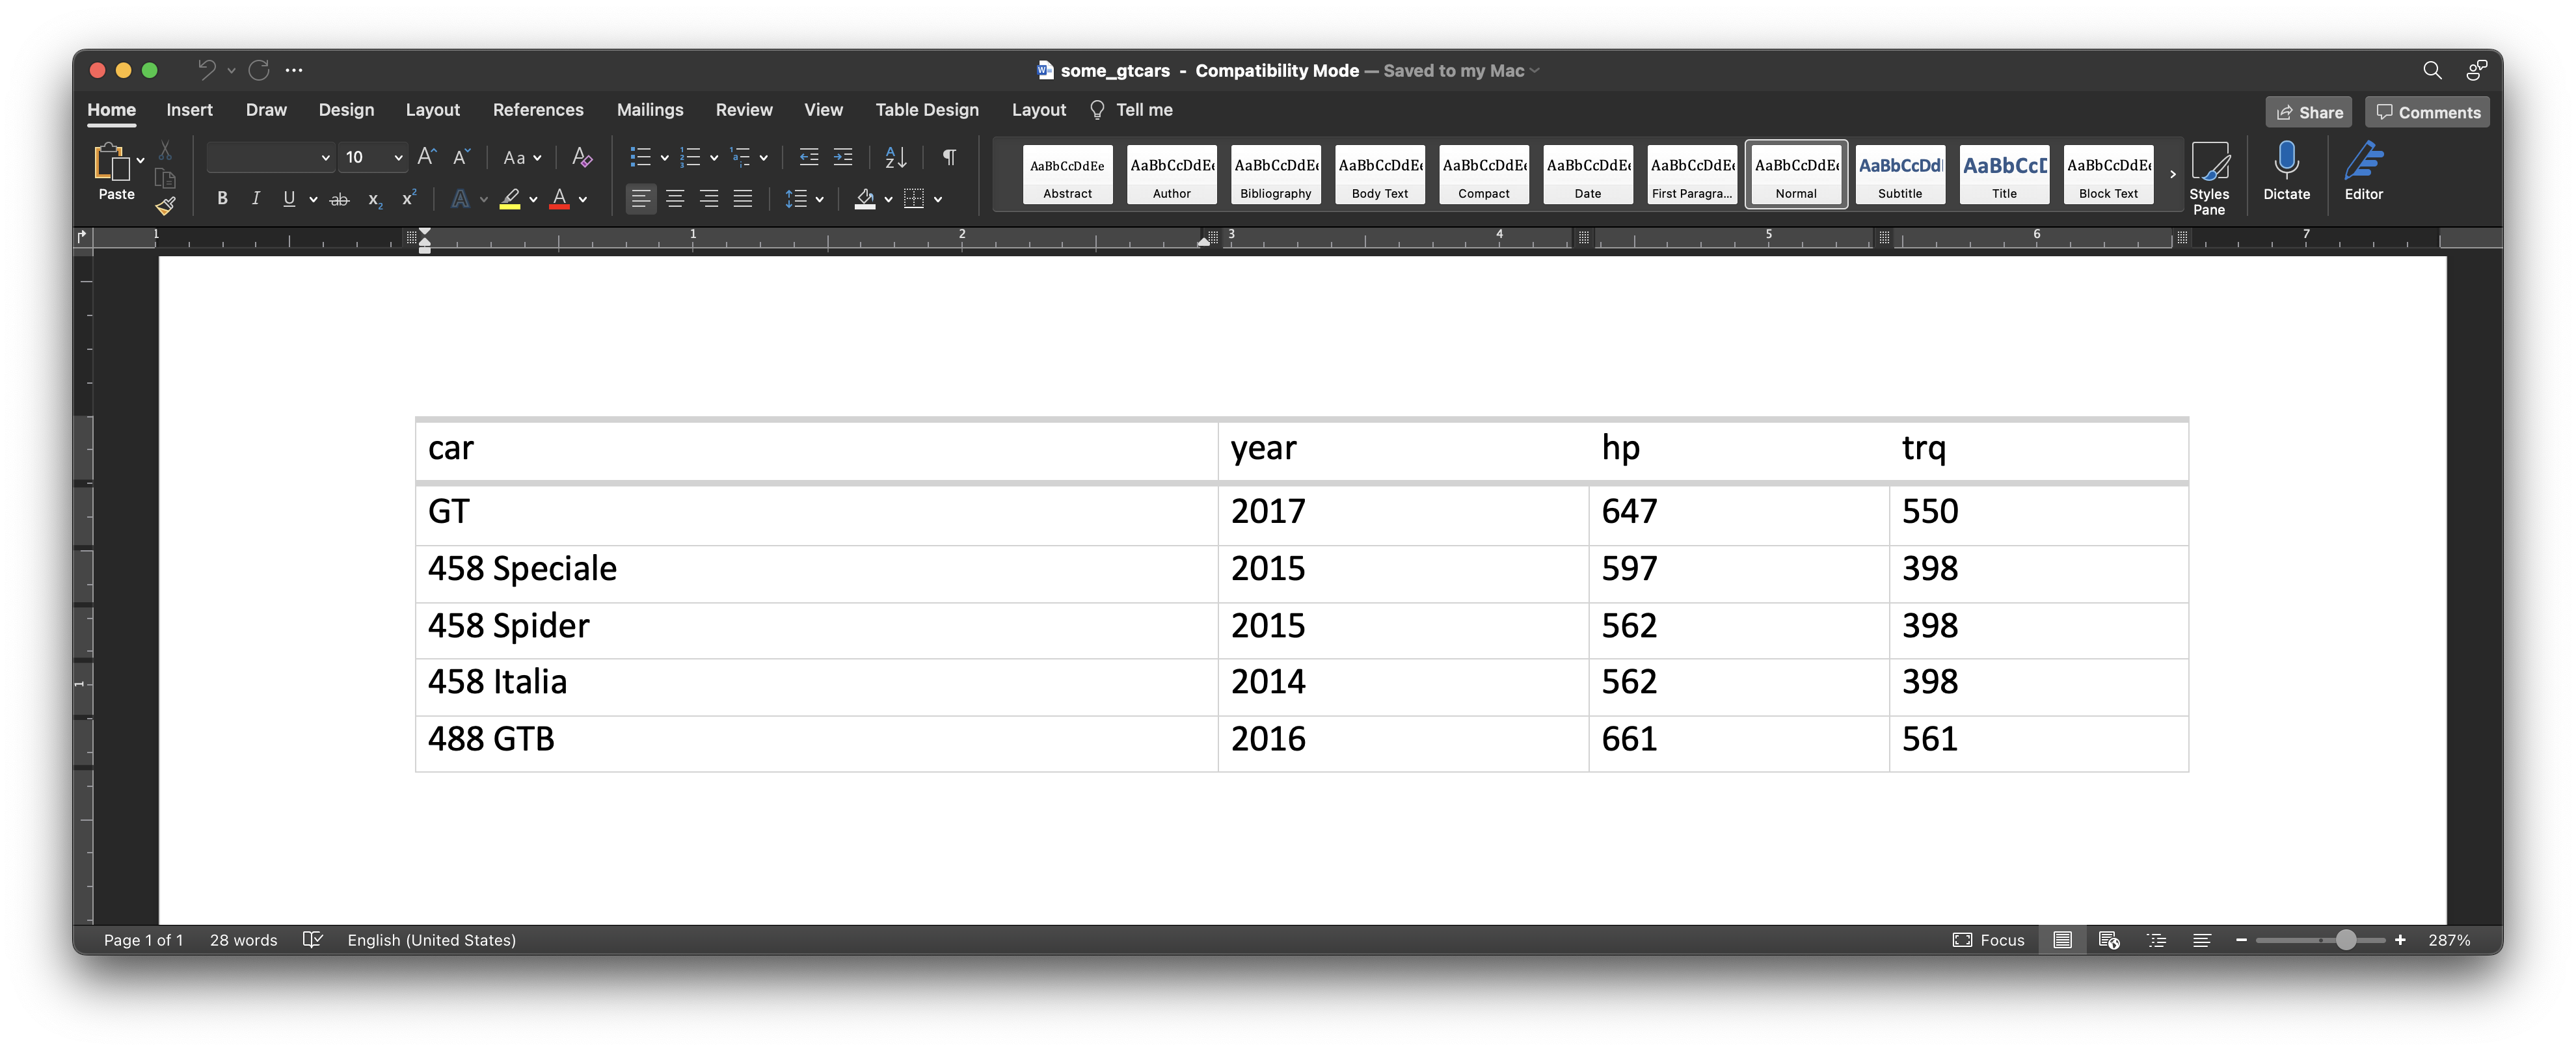Toggle italic formatting
Viewport: 2576px width, 1051px height.
click(x=256, y=199)
